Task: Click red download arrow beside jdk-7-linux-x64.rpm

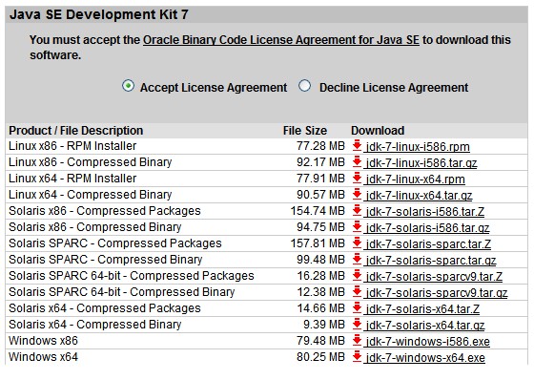Action: point(357,178)
